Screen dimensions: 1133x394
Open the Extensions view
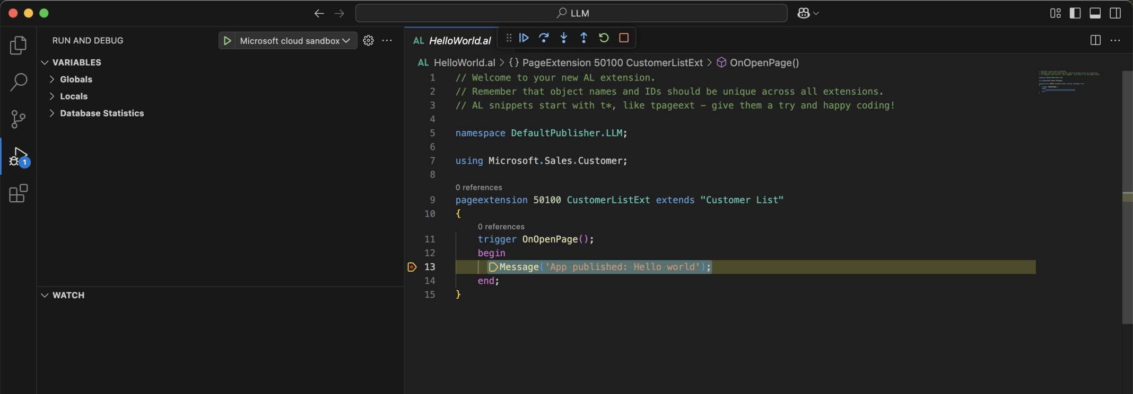[x=19, y=193]
